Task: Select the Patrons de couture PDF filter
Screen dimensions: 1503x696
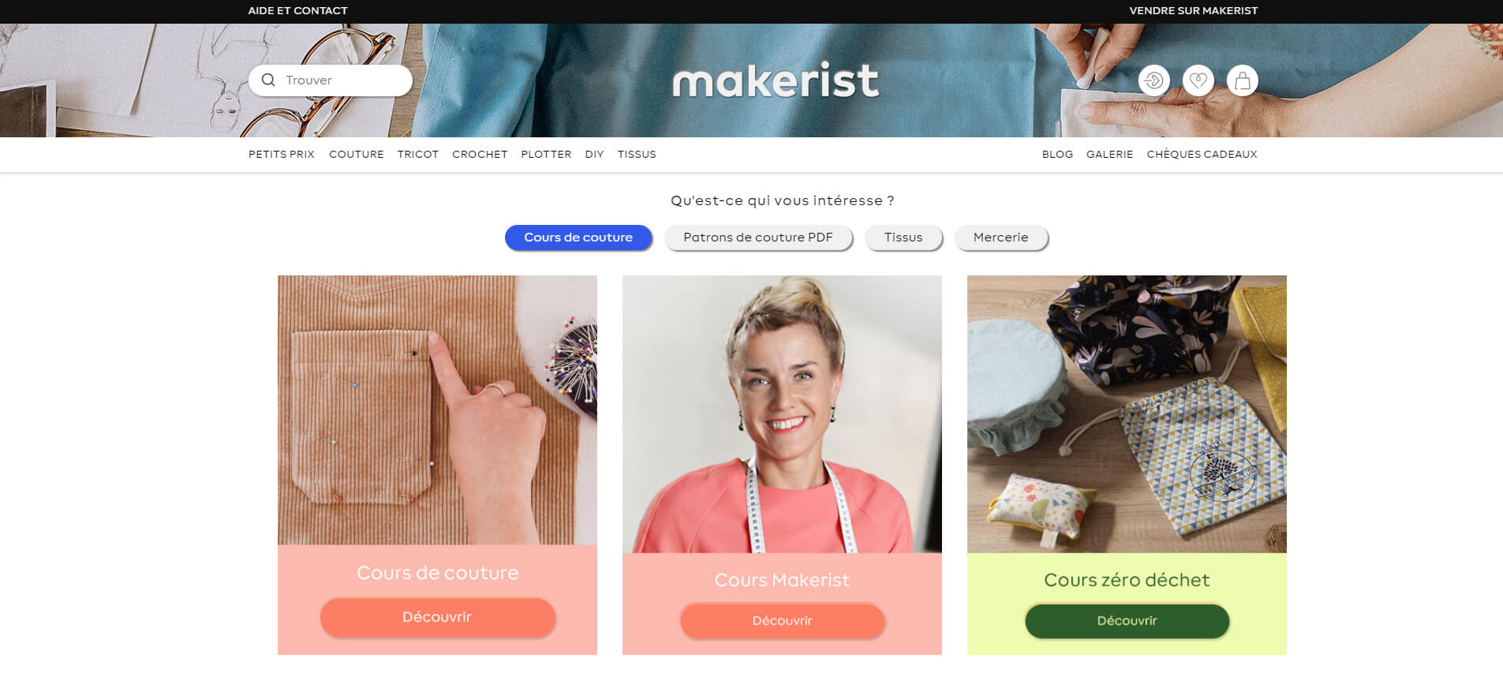Action: click(x=758, y=238)
